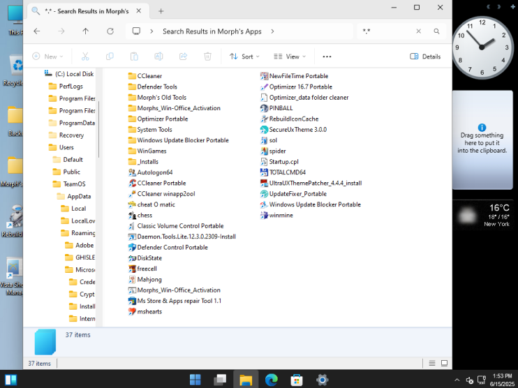Close the Search Results tab
This screenshot has height=388, width=518.
(139, 11)
